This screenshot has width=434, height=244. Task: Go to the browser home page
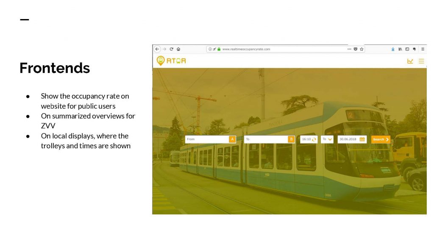pyautogui.click(x=178, y=49)
